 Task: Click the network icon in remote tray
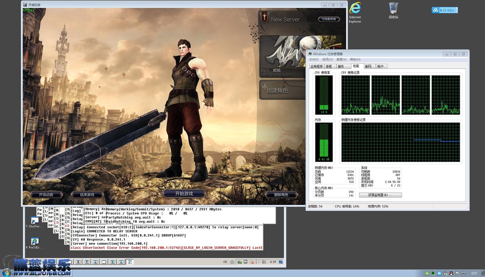pos(264,262)
